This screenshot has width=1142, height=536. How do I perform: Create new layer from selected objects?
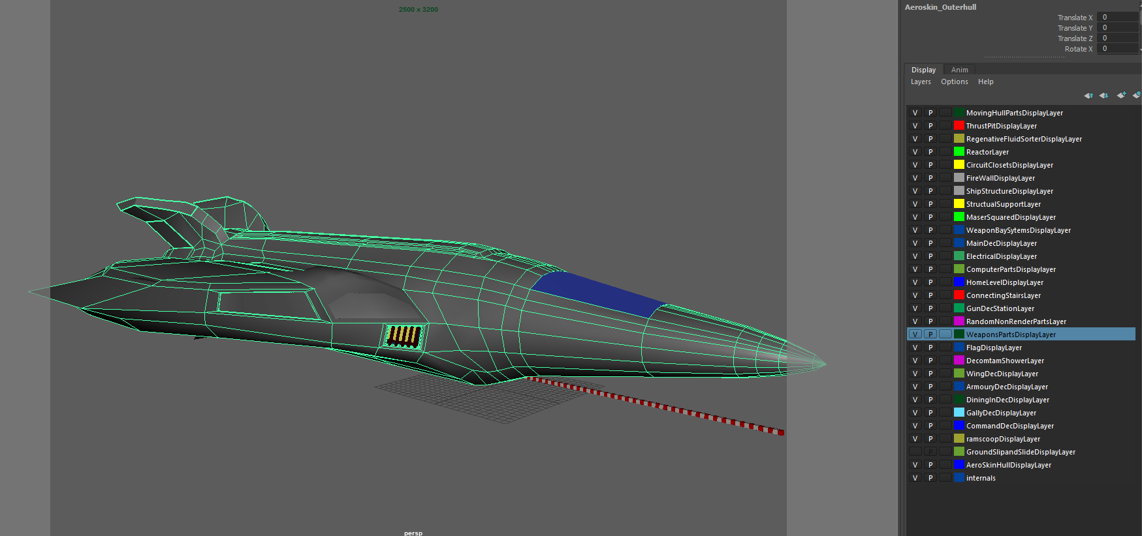coord(1136,96)
